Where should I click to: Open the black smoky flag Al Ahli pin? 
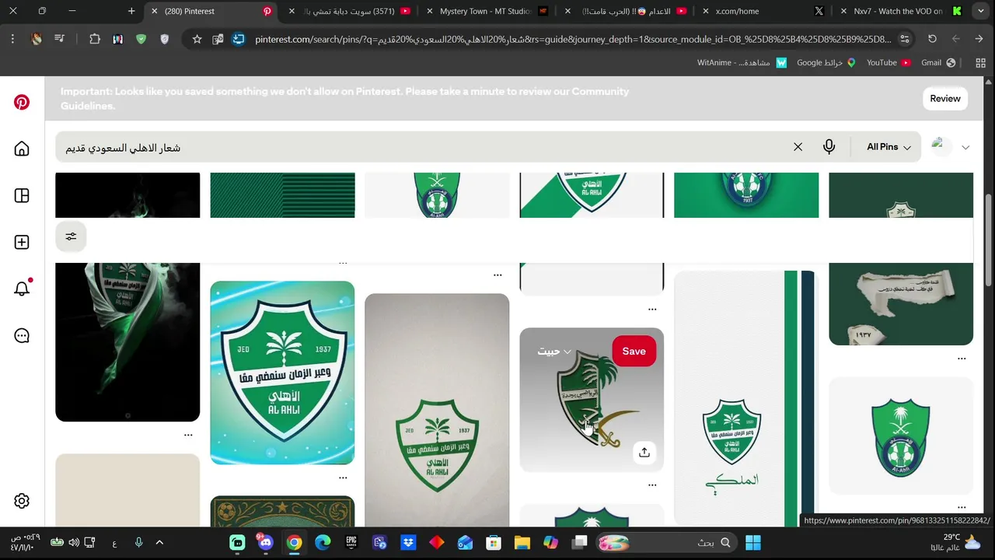click(127, 342)
